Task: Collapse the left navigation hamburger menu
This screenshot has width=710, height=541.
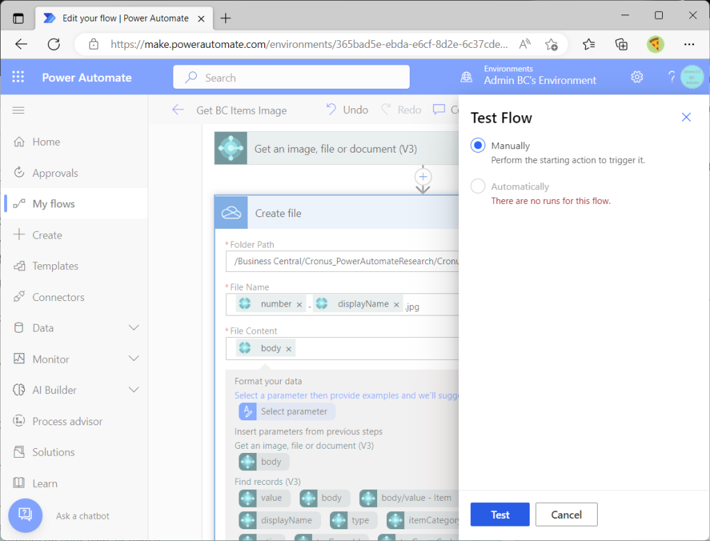Action: pos(18,110)
